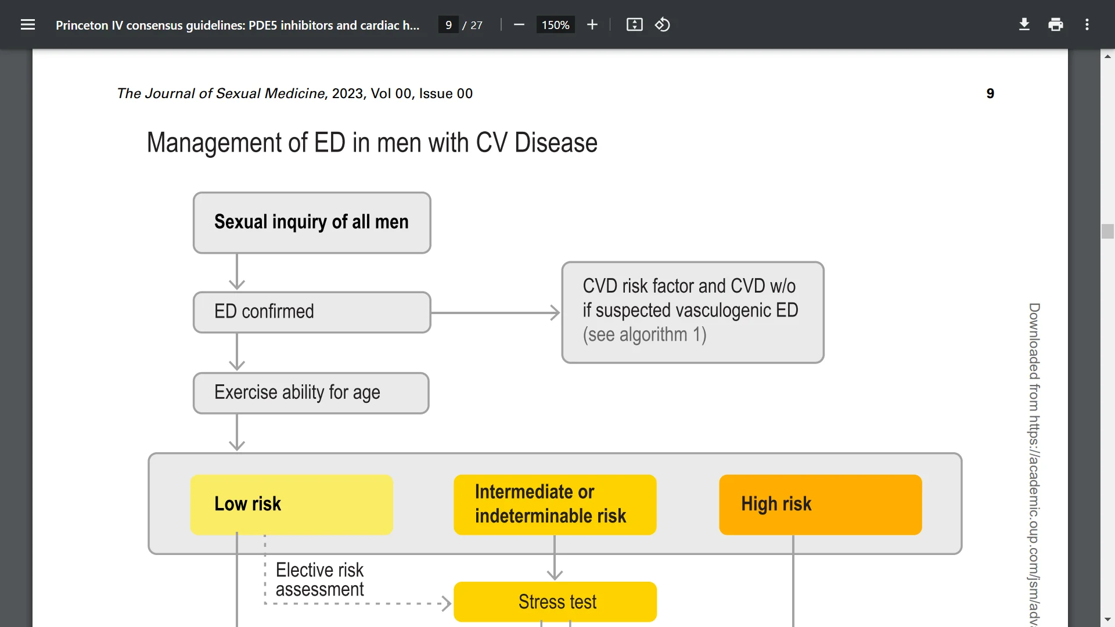The image size is (1115, 627).
Task: Click the 'ED confirmed' flowchart node
Action: point(311,312)
